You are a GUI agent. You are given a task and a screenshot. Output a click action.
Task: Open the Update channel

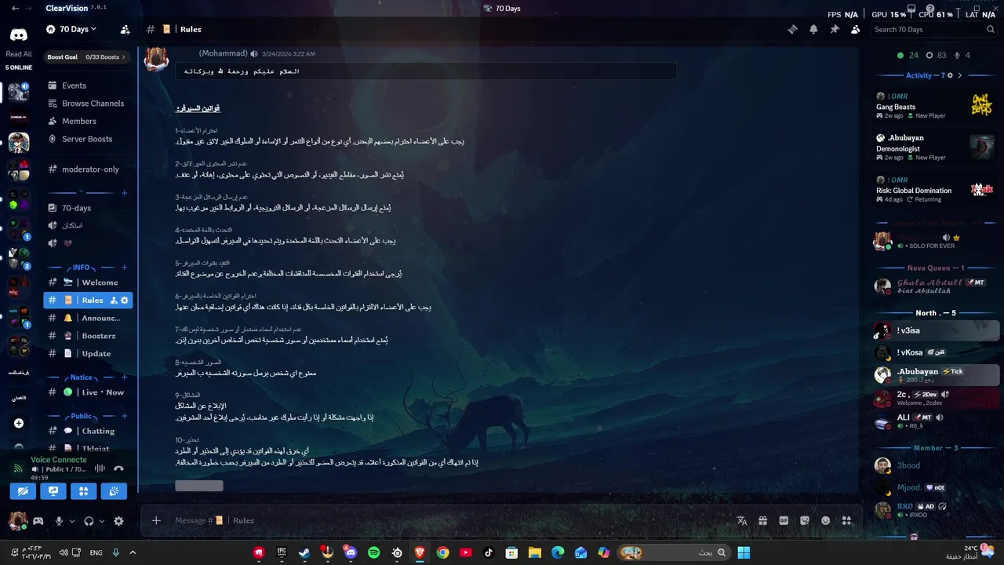(x=88, y=353)
